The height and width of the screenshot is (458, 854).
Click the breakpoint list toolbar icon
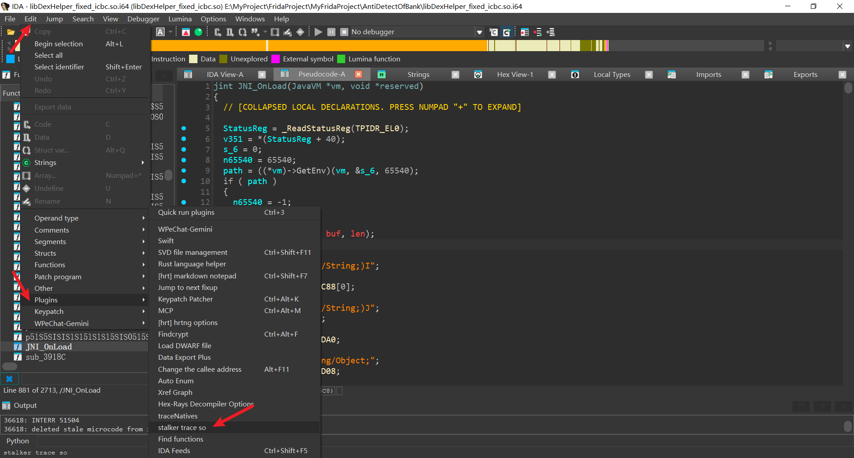coord(525,32)
